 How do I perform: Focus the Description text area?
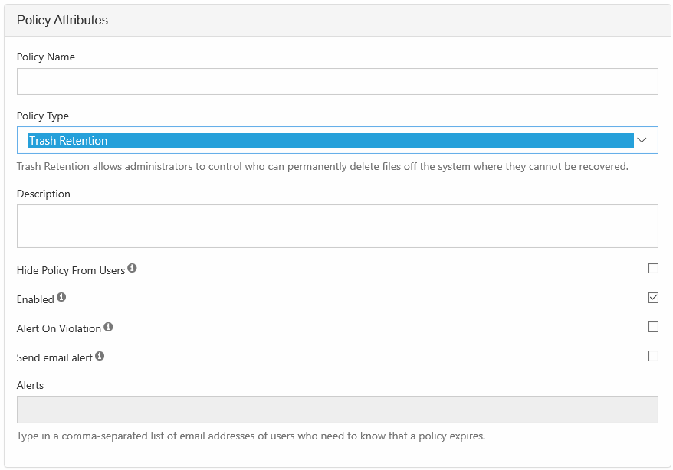(337, 226)
